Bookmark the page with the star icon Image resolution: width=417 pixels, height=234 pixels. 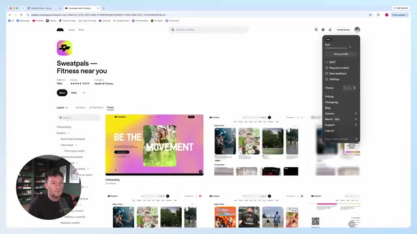pos(370,15)
